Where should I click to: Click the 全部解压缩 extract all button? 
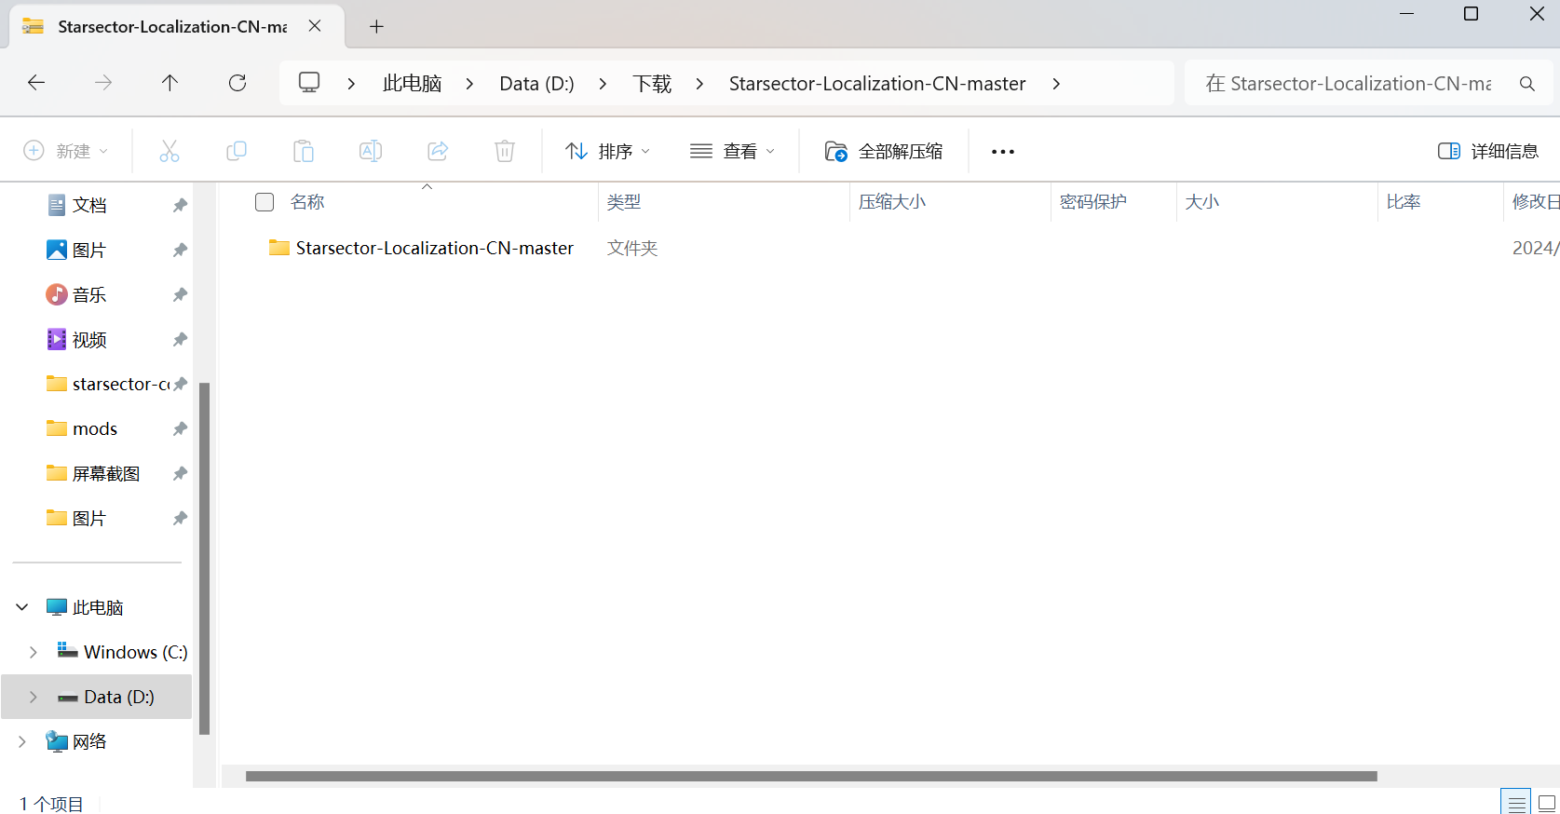(x=884, y=152)
